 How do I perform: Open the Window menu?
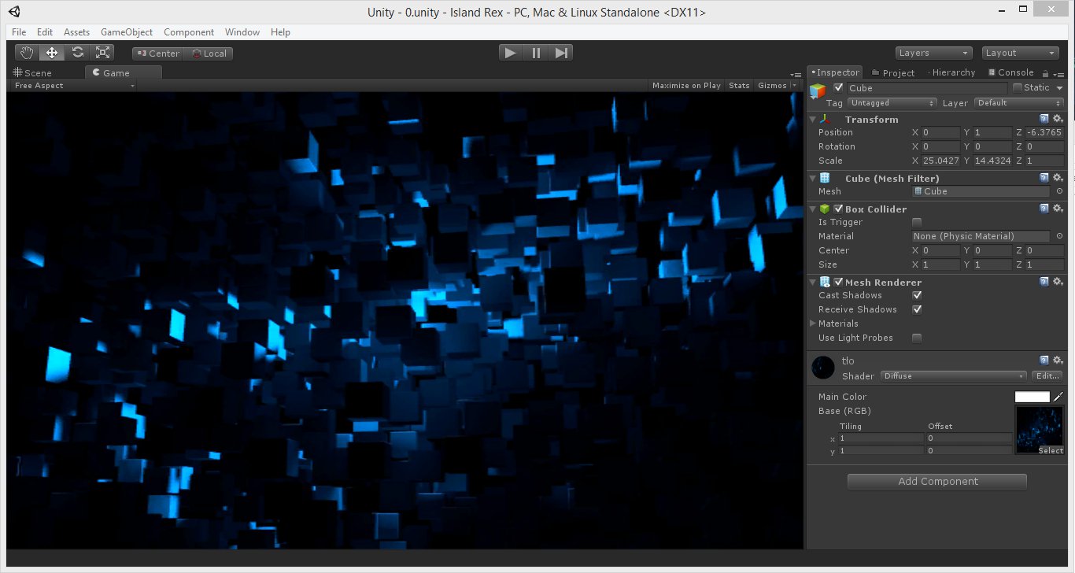click(242, 32)
